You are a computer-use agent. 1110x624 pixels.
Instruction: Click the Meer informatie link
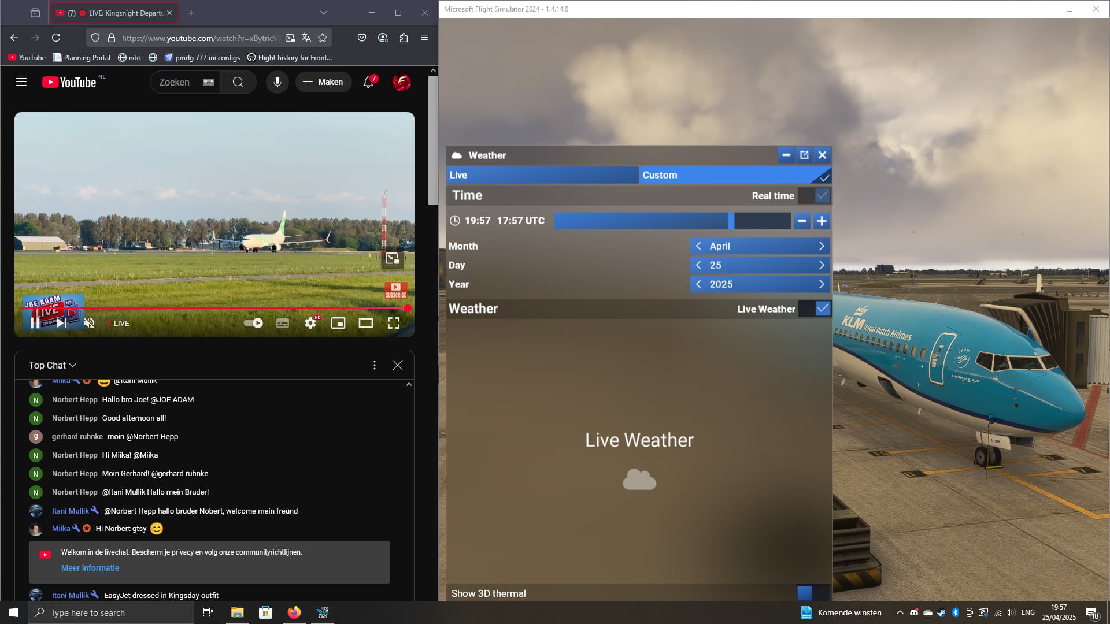(90, 568)
